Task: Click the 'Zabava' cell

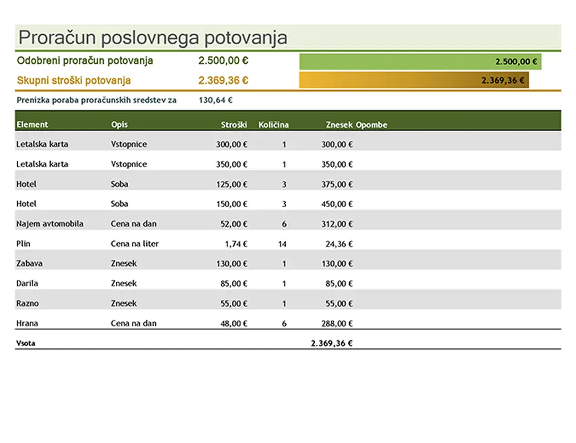Action: (x=29, y=263)
